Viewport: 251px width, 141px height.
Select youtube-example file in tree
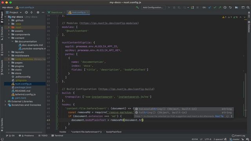[32, 49]
